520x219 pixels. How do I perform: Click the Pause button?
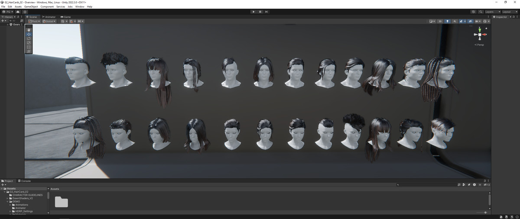pos(260,12)
